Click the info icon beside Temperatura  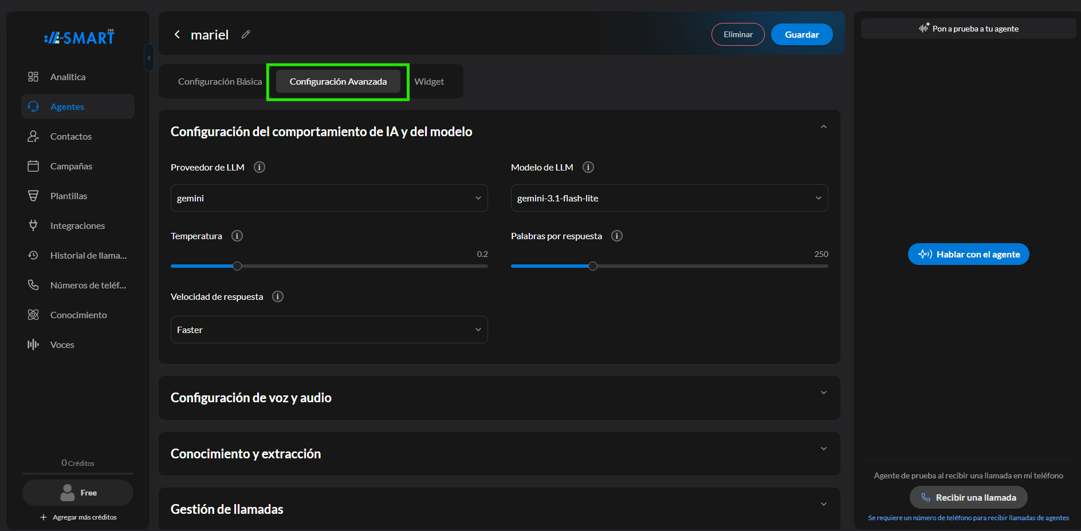(x=237, y=236)
